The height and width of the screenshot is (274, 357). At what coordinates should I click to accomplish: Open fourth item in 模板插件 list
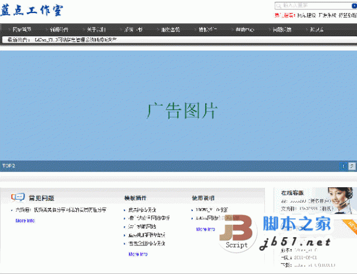click(x=146, y=235)
